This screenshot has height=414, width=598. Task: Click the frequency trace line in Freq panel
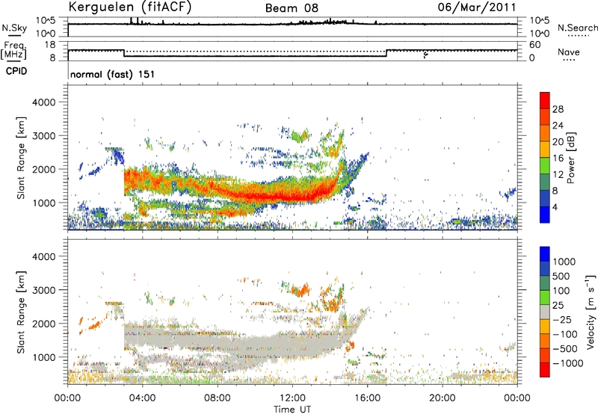tap(256, 56)
